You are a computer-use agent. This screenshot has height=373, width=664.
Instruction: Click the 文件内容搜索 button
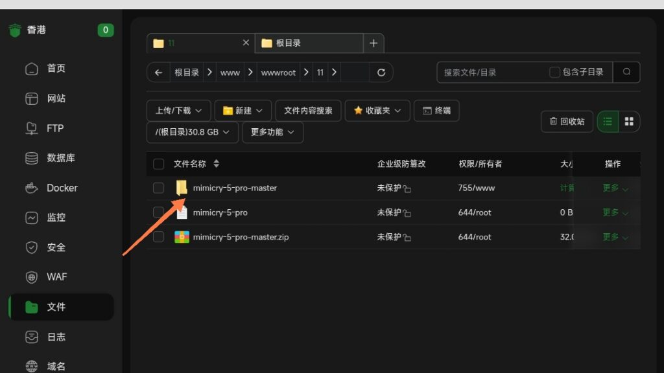click(309, 110)
